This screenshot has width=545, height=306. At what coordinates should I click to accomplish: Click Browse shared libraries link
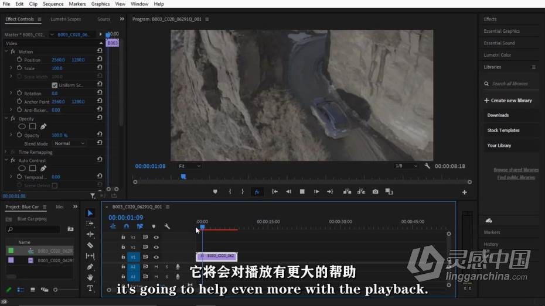click(x=516, y=170)
